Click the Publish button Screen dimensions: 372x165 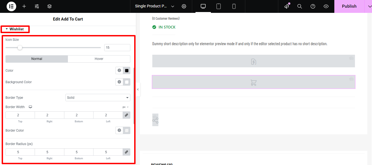coord(349,6)
